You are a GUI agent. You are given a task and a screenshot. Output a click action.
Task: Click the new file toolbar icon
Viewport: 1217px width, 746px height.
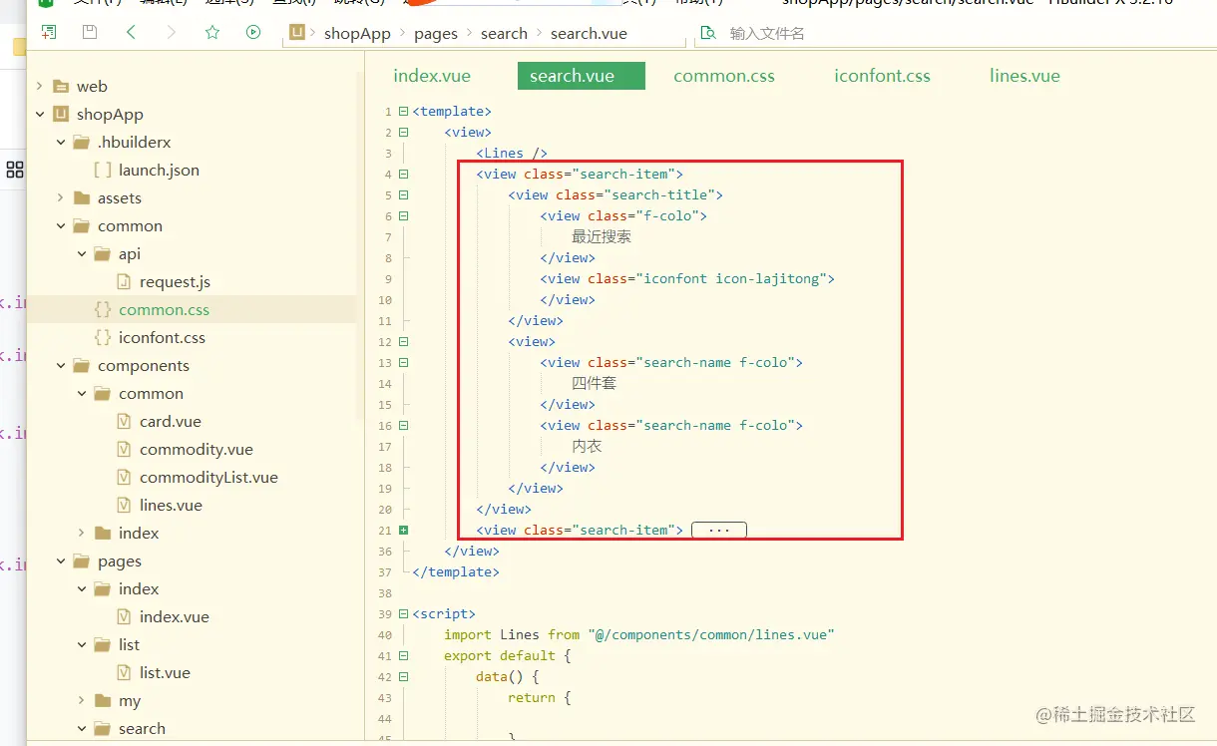[x=48, y=32]
